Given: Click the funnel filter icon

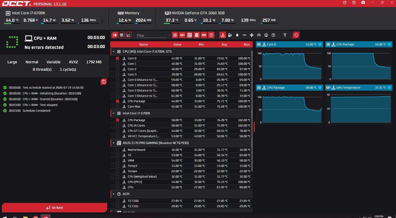Looking at the screenshot, I should pos(285,35).
